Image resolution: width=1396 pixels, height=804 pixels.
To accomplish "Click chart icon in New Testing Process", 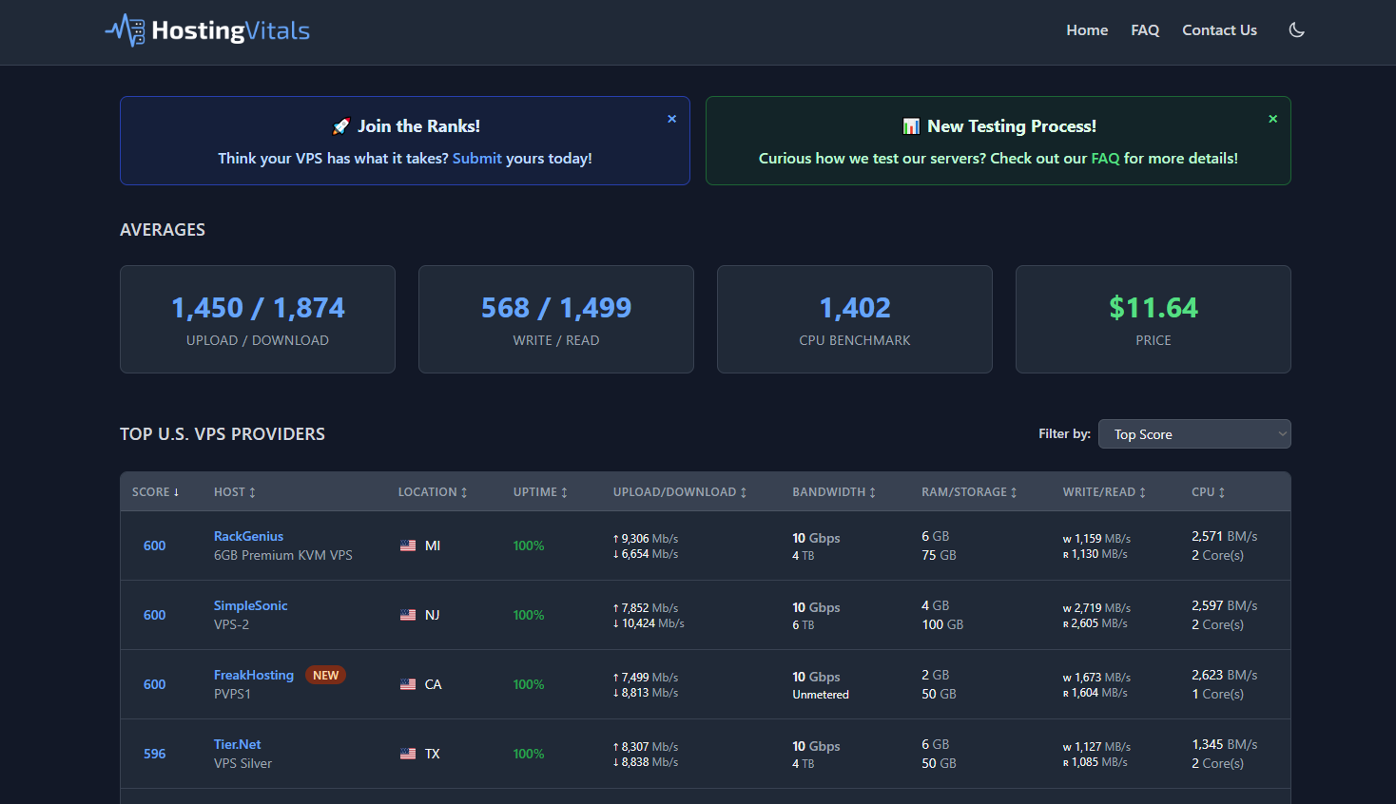I will click(911, 126).
